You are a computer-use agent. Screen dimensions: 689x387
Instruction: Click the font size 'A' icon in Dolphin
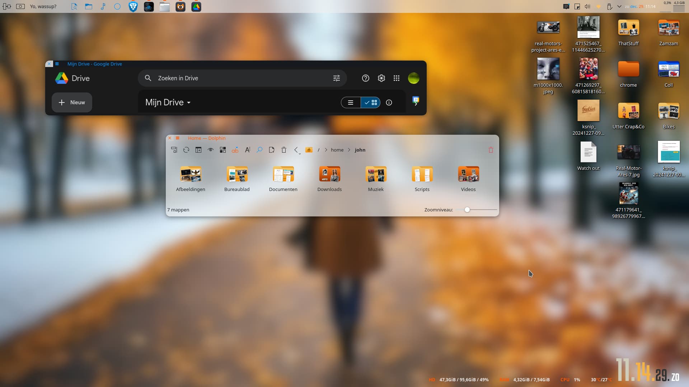coord(247,150)
